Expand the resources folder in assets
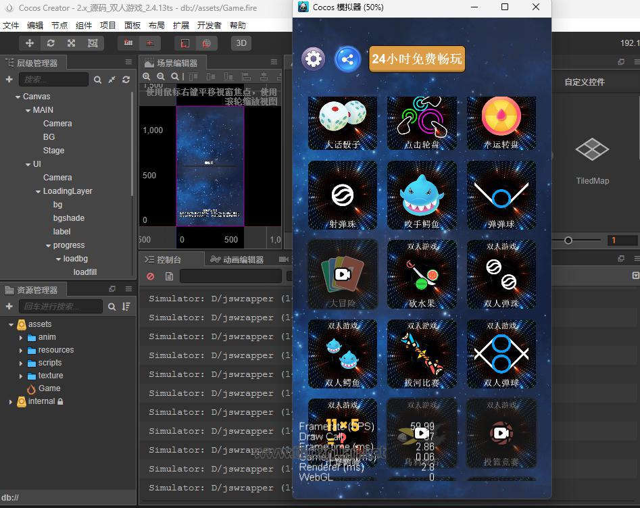This screenshot has width=640, height=508. [x=21, y=350]
